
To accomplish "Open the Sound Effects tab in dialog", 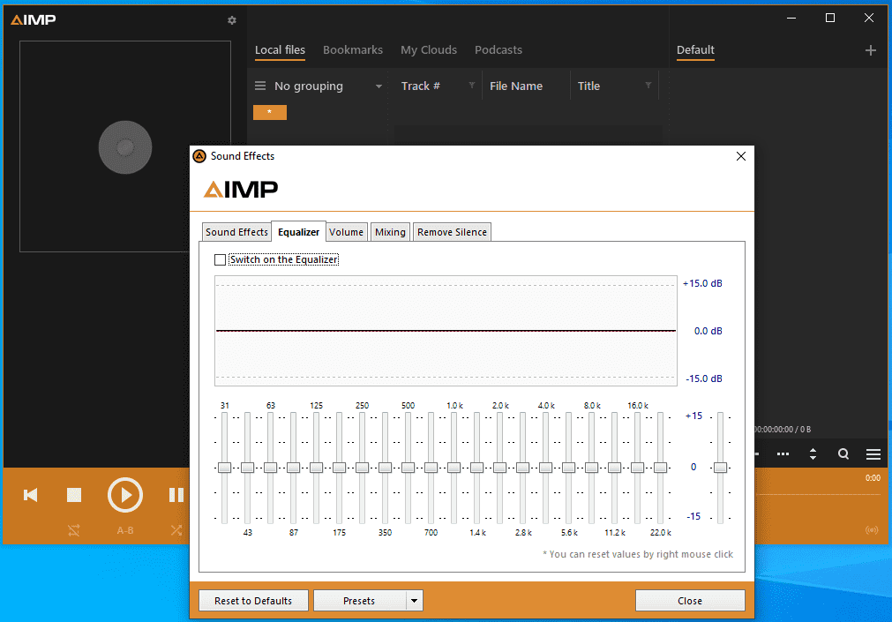I will pyautogui.click(x=236, y=232).
